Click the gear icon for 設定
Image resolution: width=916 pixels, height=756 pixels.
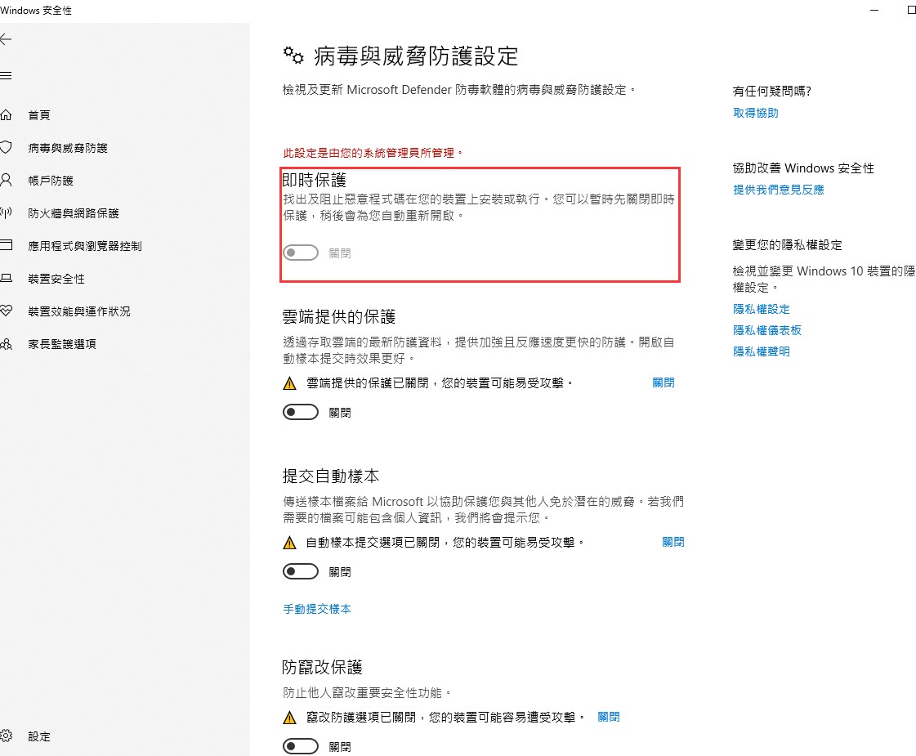click(x=6, y=736)
